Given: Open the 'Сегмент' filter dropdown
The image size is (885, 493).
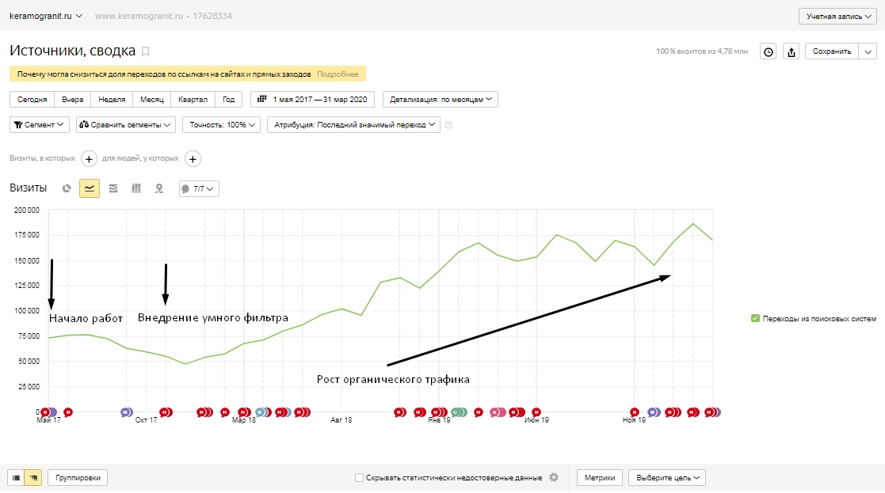Looking at the screenshot, I should coord(39,124).
